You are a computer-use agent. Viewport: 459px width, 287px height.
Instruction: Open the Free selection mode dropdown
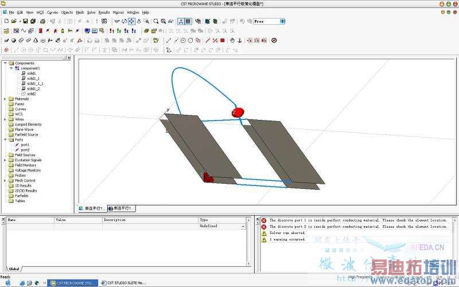[282, 21]
